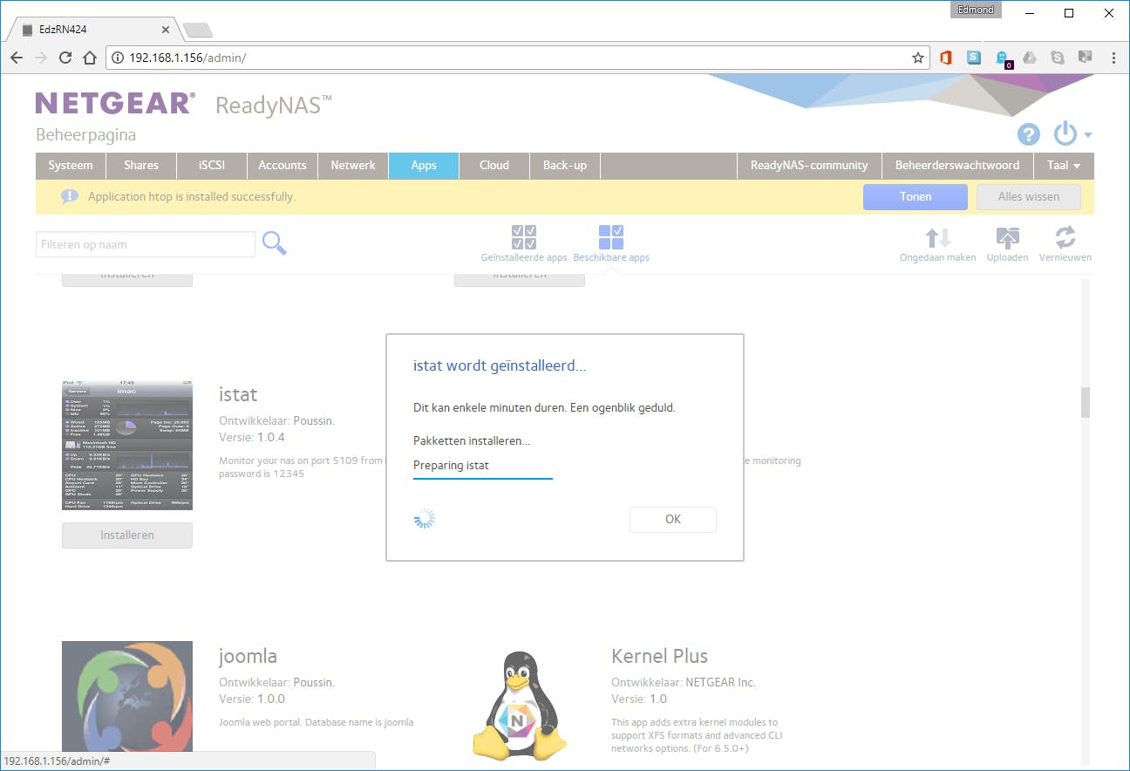
Task: Click the browser address bar
Action: pos(518,58)
